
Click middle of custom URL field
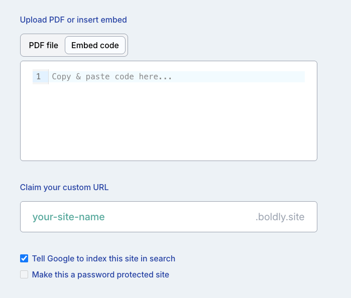[168, 217]
